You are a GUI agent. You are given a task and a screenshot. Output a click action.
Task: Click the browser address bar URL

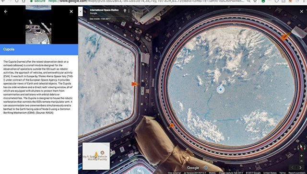(146, 1)
